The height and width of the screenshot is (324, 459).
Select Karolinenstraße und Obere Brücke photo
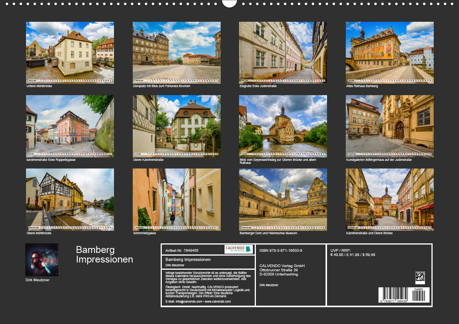pyautogui.click(x=390, y=199)
